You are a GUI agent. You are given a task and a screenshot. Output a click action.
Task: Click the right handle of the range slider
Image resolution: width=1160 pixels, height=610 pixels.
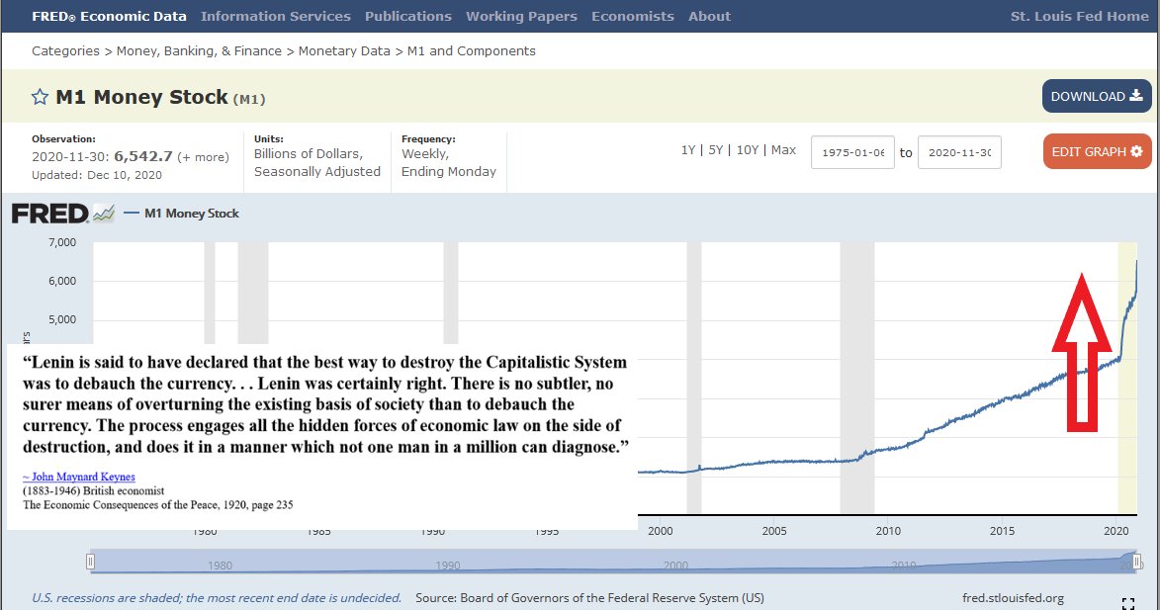pyautogui.click(x=1137, y=562)
